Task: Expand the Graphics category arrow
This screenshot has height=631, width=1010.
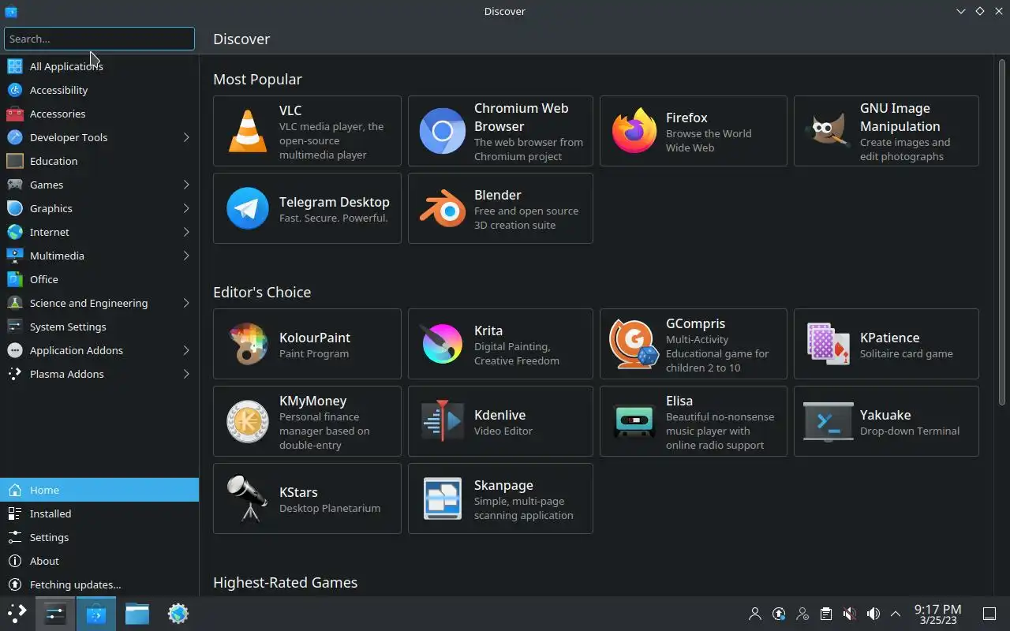Action: coord(186,208)
